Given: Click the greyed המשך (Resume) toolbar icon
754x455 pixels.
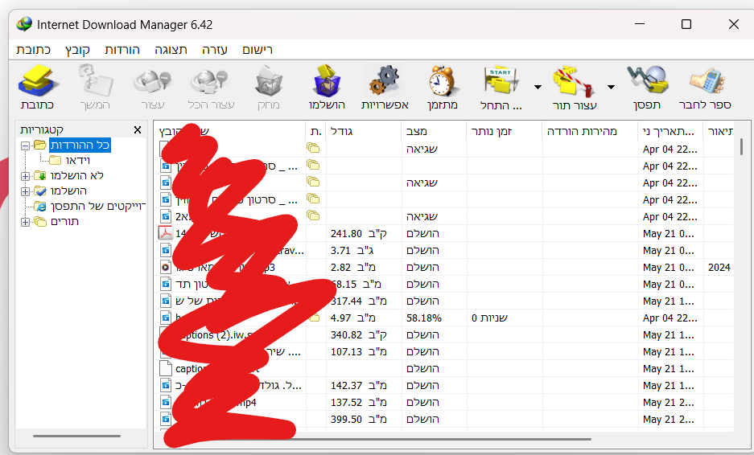Looking at the screenshot, I should 95,80.
